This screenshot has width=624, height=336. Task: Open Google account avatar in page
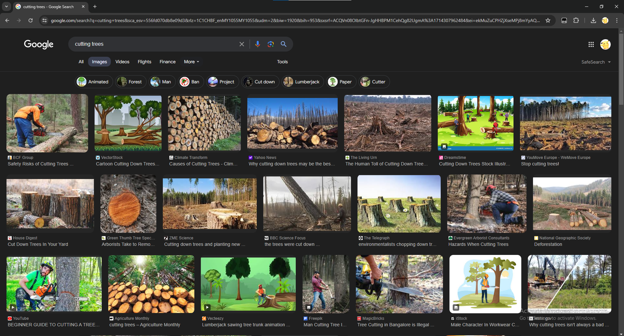point(605,44)
